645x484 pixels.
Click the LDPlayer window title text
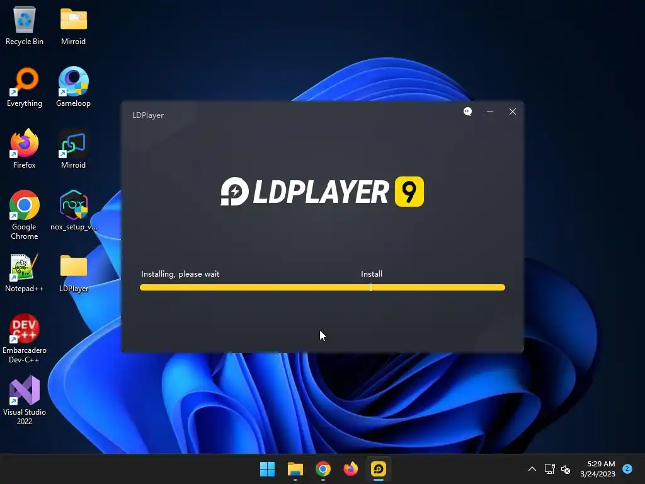(x=147, y=115)
